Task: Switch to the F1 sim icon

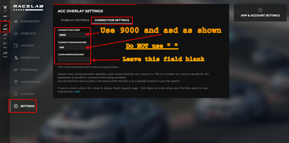Action: click(5, 18)
